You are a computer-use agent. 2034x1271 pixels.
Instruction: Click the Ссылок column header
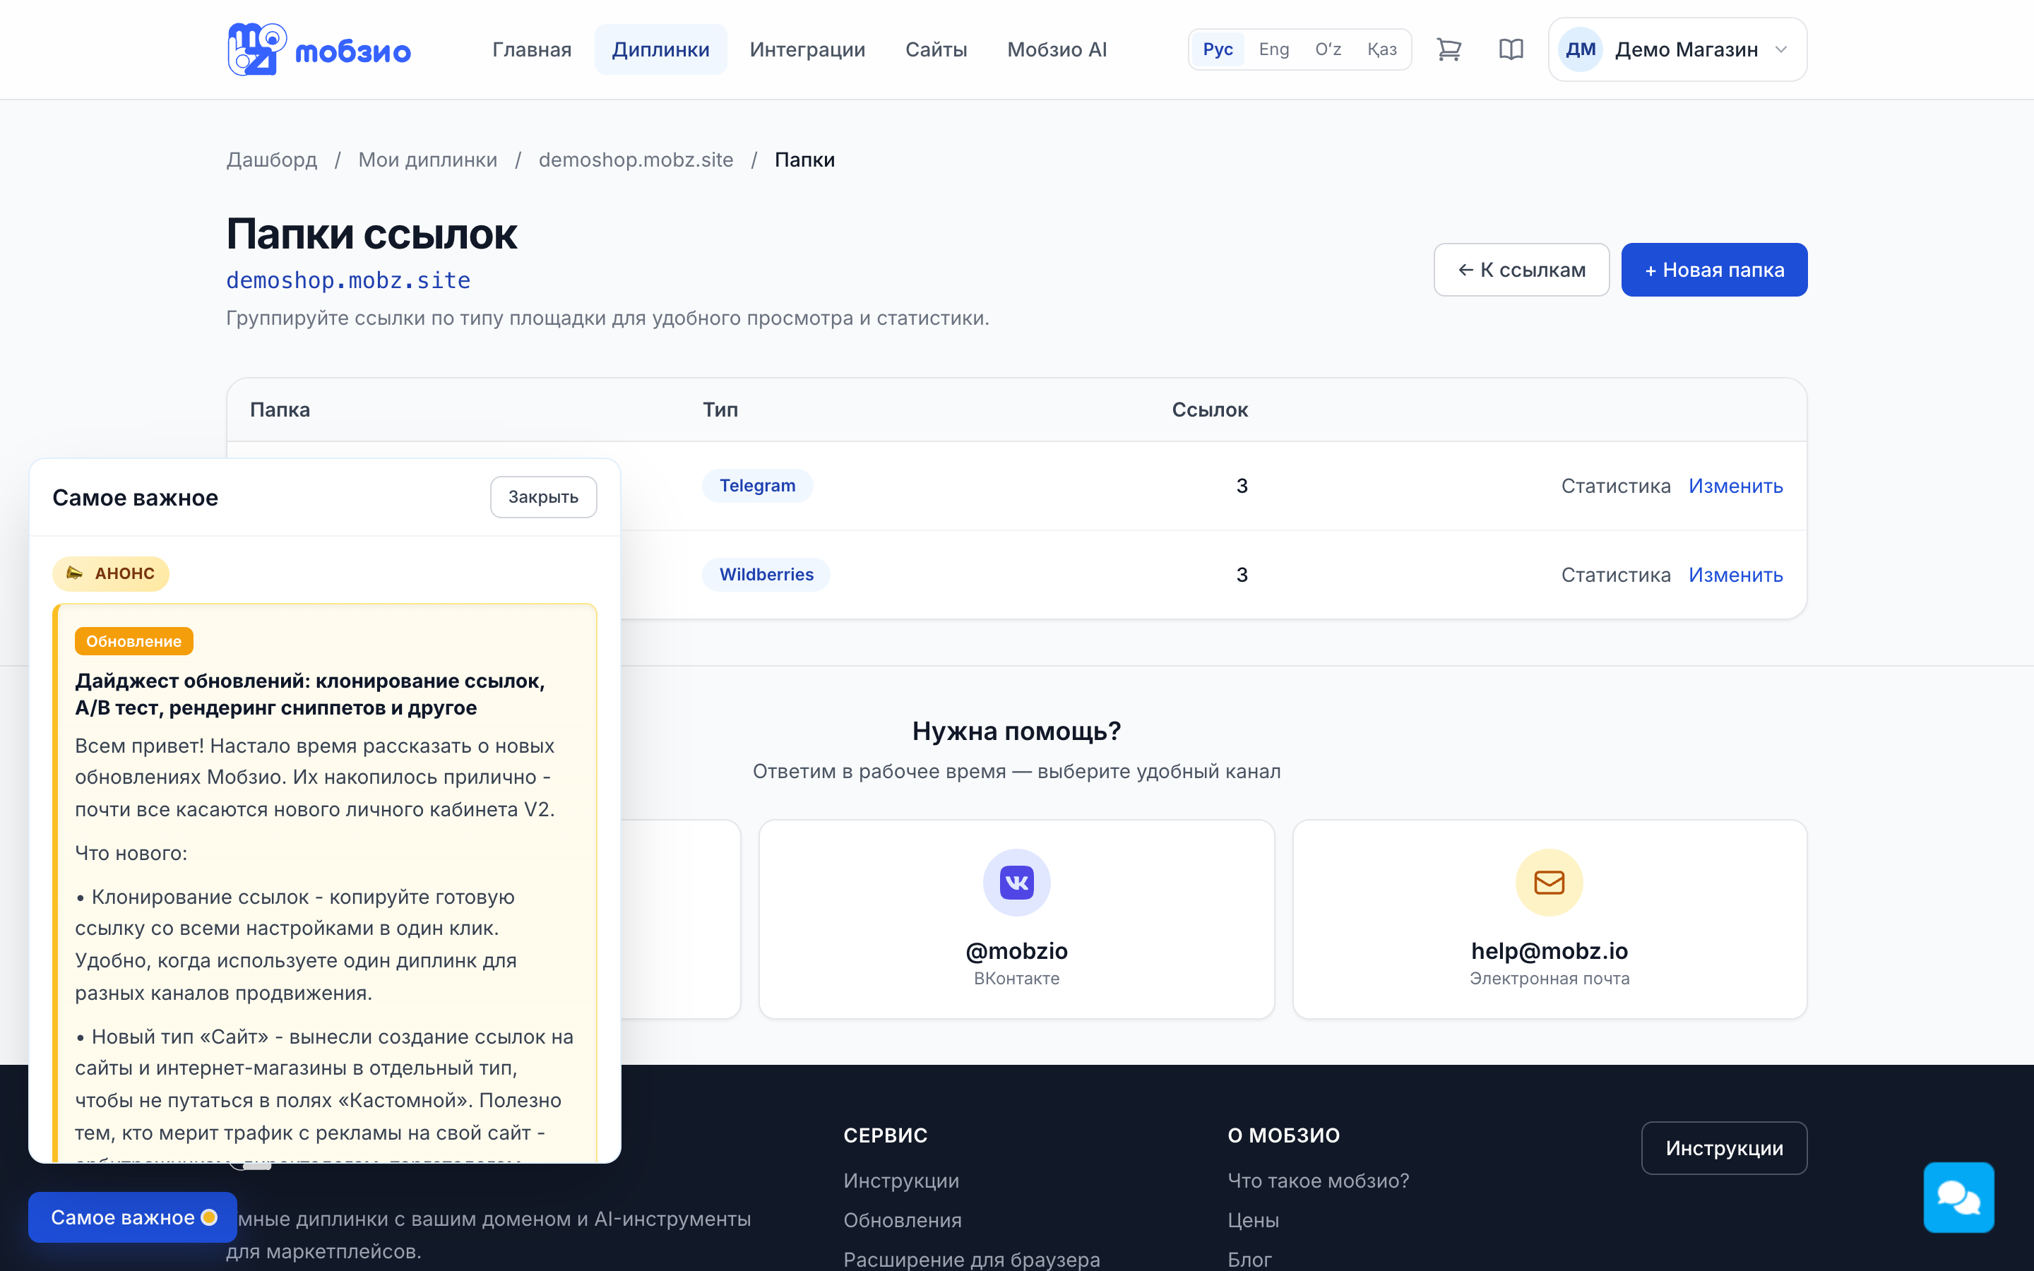pos(1210,410)
